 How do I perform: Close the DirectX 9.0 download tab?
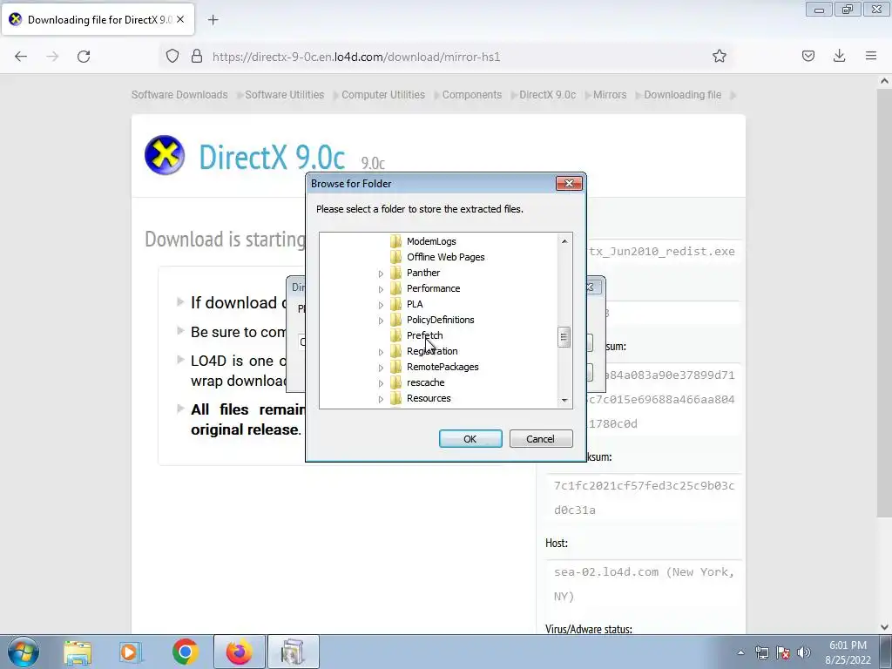[180, 19]
